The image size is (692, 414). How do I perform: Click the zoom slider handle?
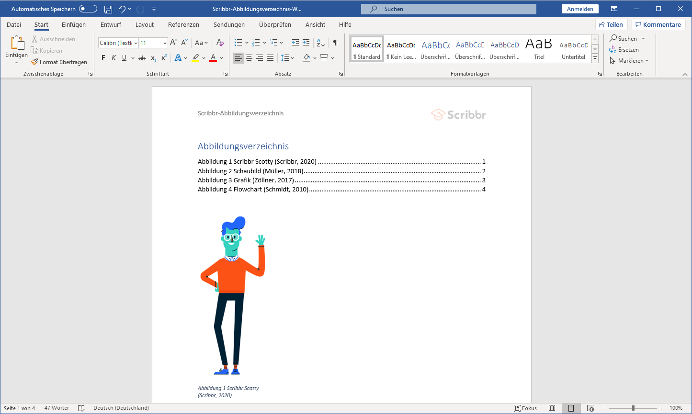pos(633,408)
